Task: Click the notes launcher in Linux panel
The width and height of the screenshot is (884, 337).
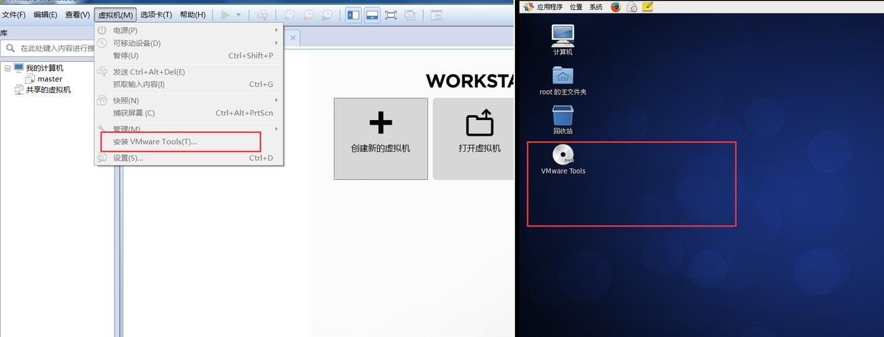Action: [648, 7]
